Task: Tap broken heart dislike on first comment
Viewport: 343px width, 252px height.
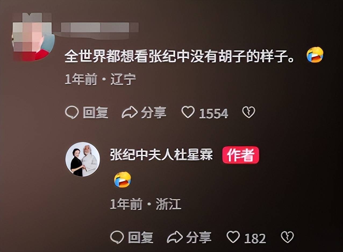Action: (249, 112)
